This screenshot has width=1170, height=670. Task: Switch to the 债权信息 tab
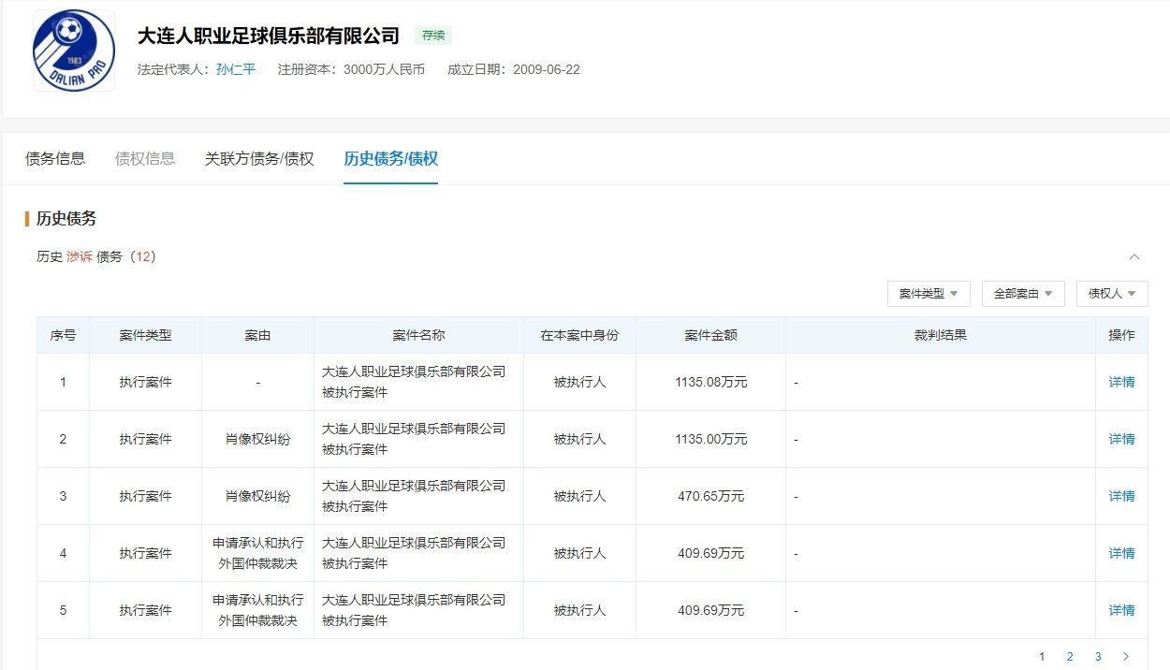[x=145, y=158]
